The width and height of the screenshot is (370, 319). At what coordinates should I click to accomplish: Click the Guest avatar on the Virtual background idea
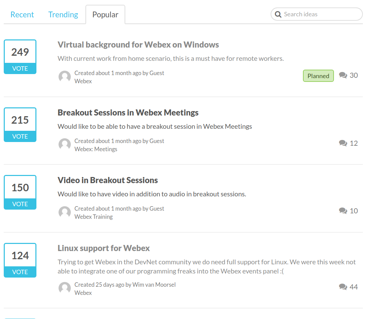(65, 76)
